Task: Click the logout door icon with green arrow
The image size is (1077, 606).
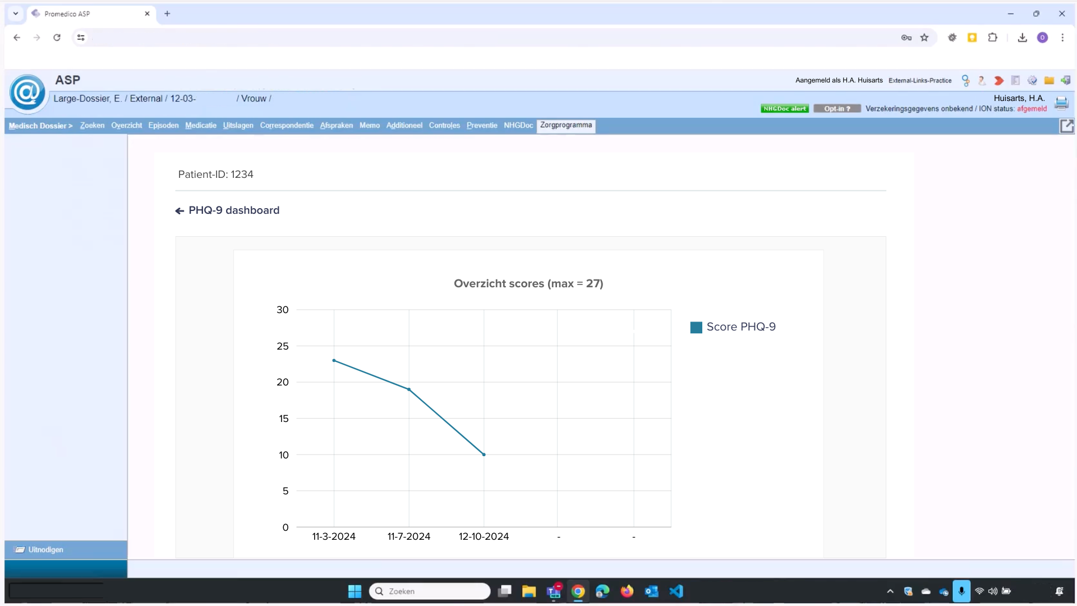Action: (1065, 80)
